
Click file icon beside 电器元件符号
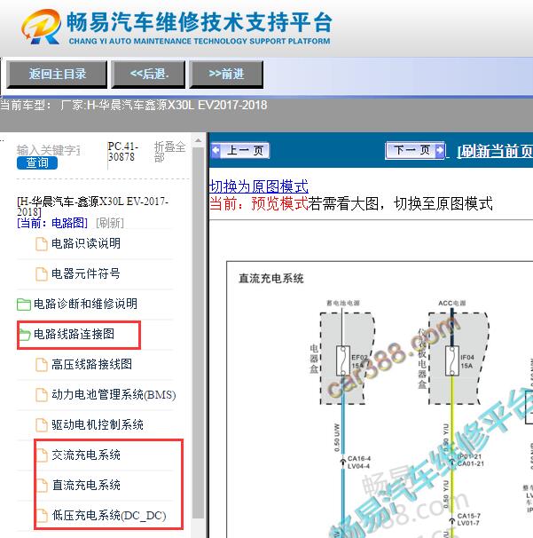(42, 274)
